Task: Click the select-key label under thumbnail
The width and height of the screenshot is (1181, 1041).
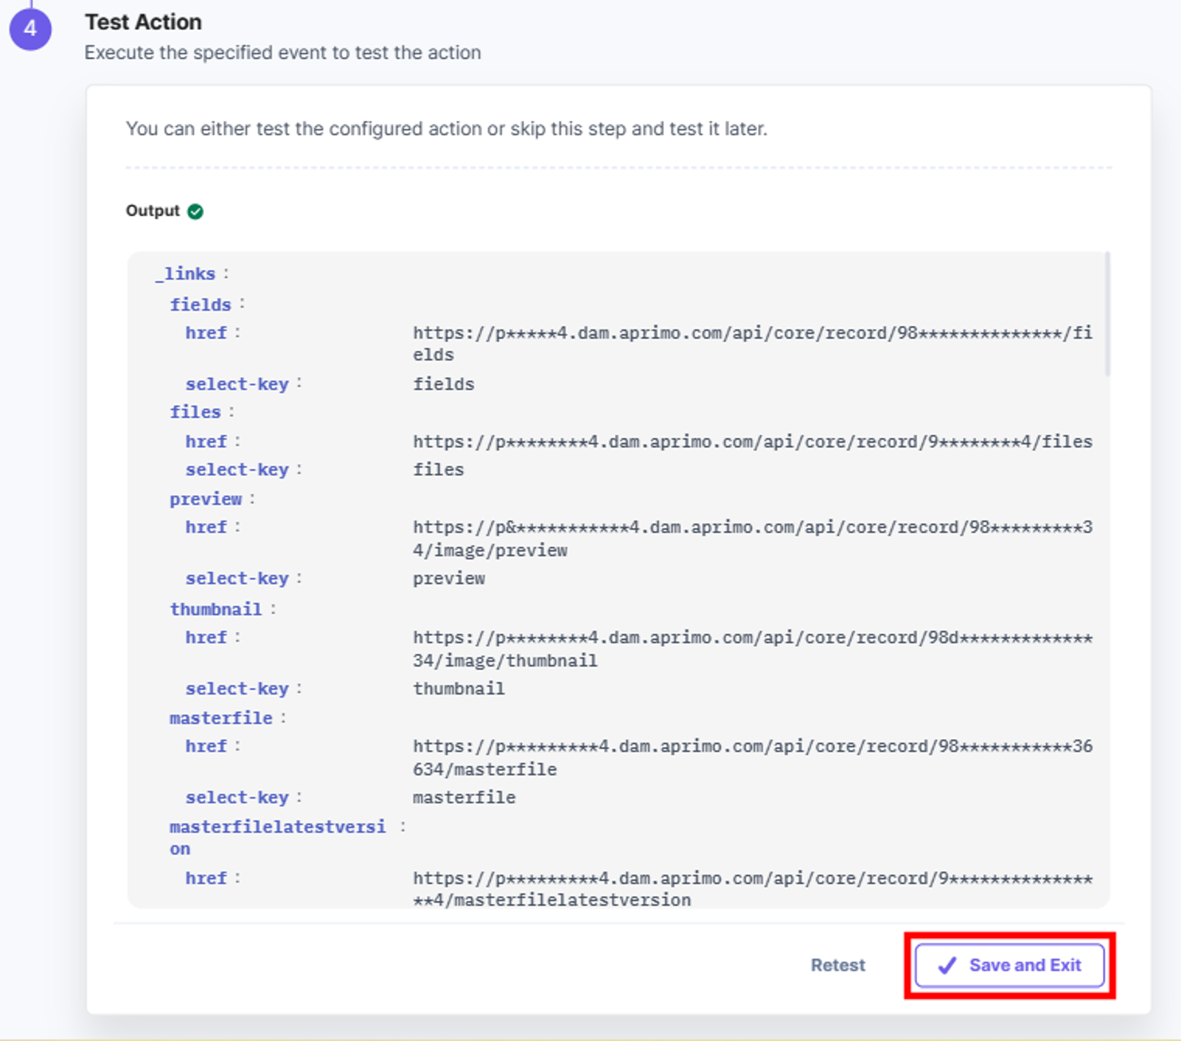Action: click(237, 689)
